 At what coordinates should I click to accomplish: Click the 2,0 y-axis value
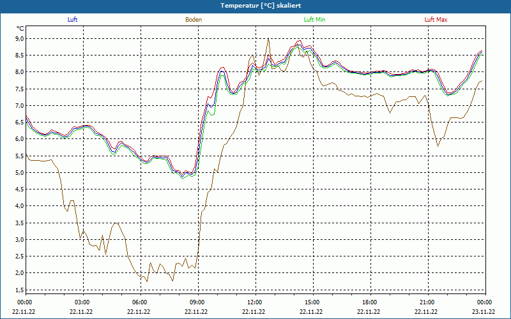tap(20, 273)
